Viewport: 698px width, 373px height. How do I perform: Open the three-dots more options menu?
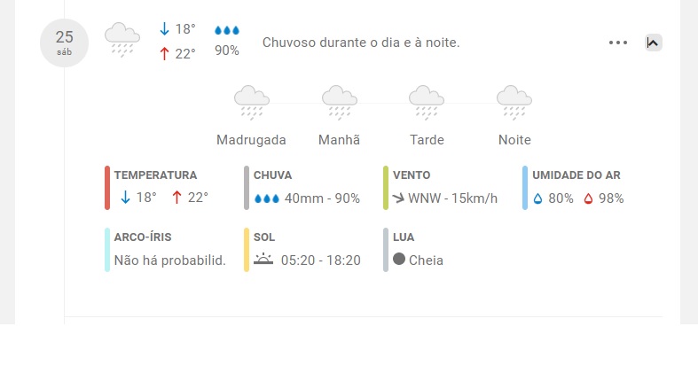[618, 43]
